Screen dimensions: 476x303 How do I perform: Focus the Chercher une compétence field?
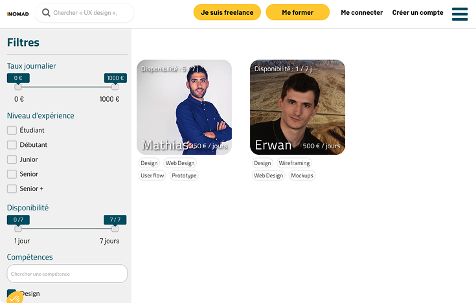click(x=67, y=274)
